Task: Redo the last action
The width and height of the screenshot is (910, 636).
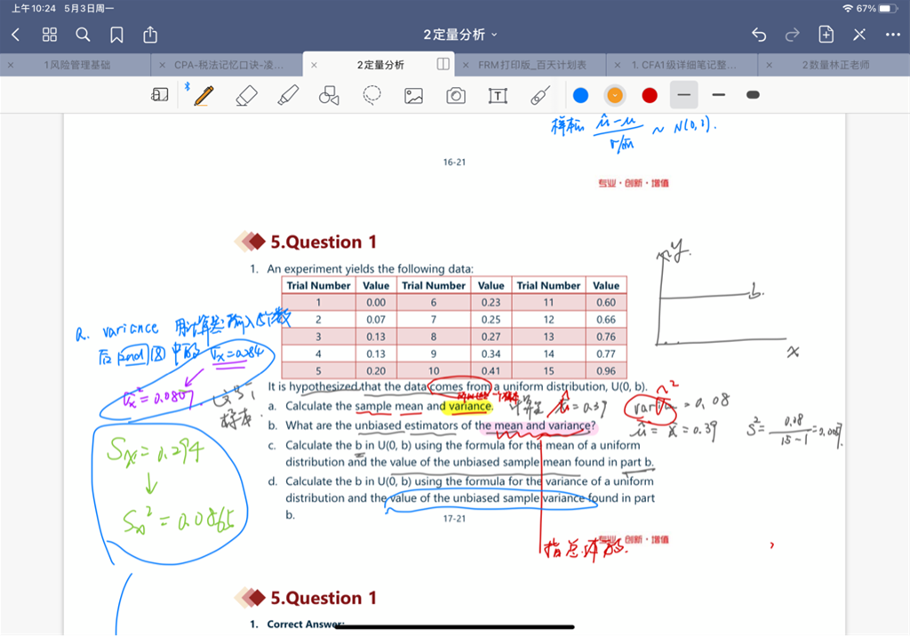Action: (792, 35)
